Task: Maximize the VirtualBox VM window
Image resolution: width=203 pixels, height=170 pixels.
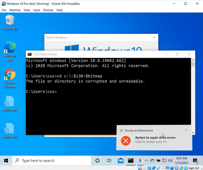Action: point(185,4)
